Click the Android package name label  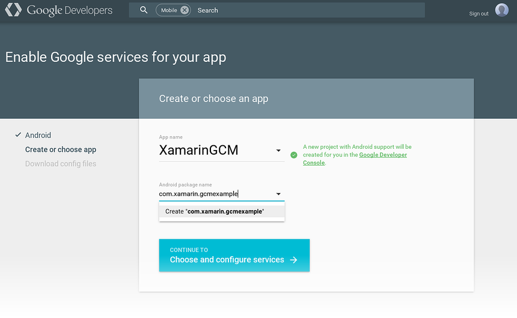[x=185, y=185]
